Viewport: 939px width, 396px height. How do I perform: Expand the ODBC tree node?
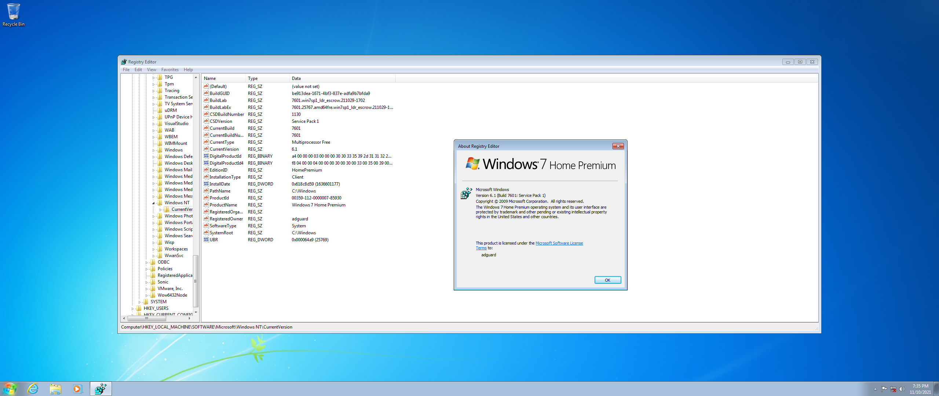point(147,262)
